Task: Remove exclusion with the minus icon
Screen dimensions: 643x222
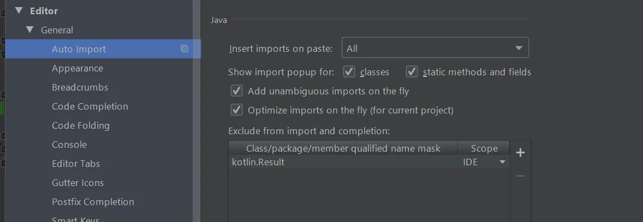Action: click(520, 176)
